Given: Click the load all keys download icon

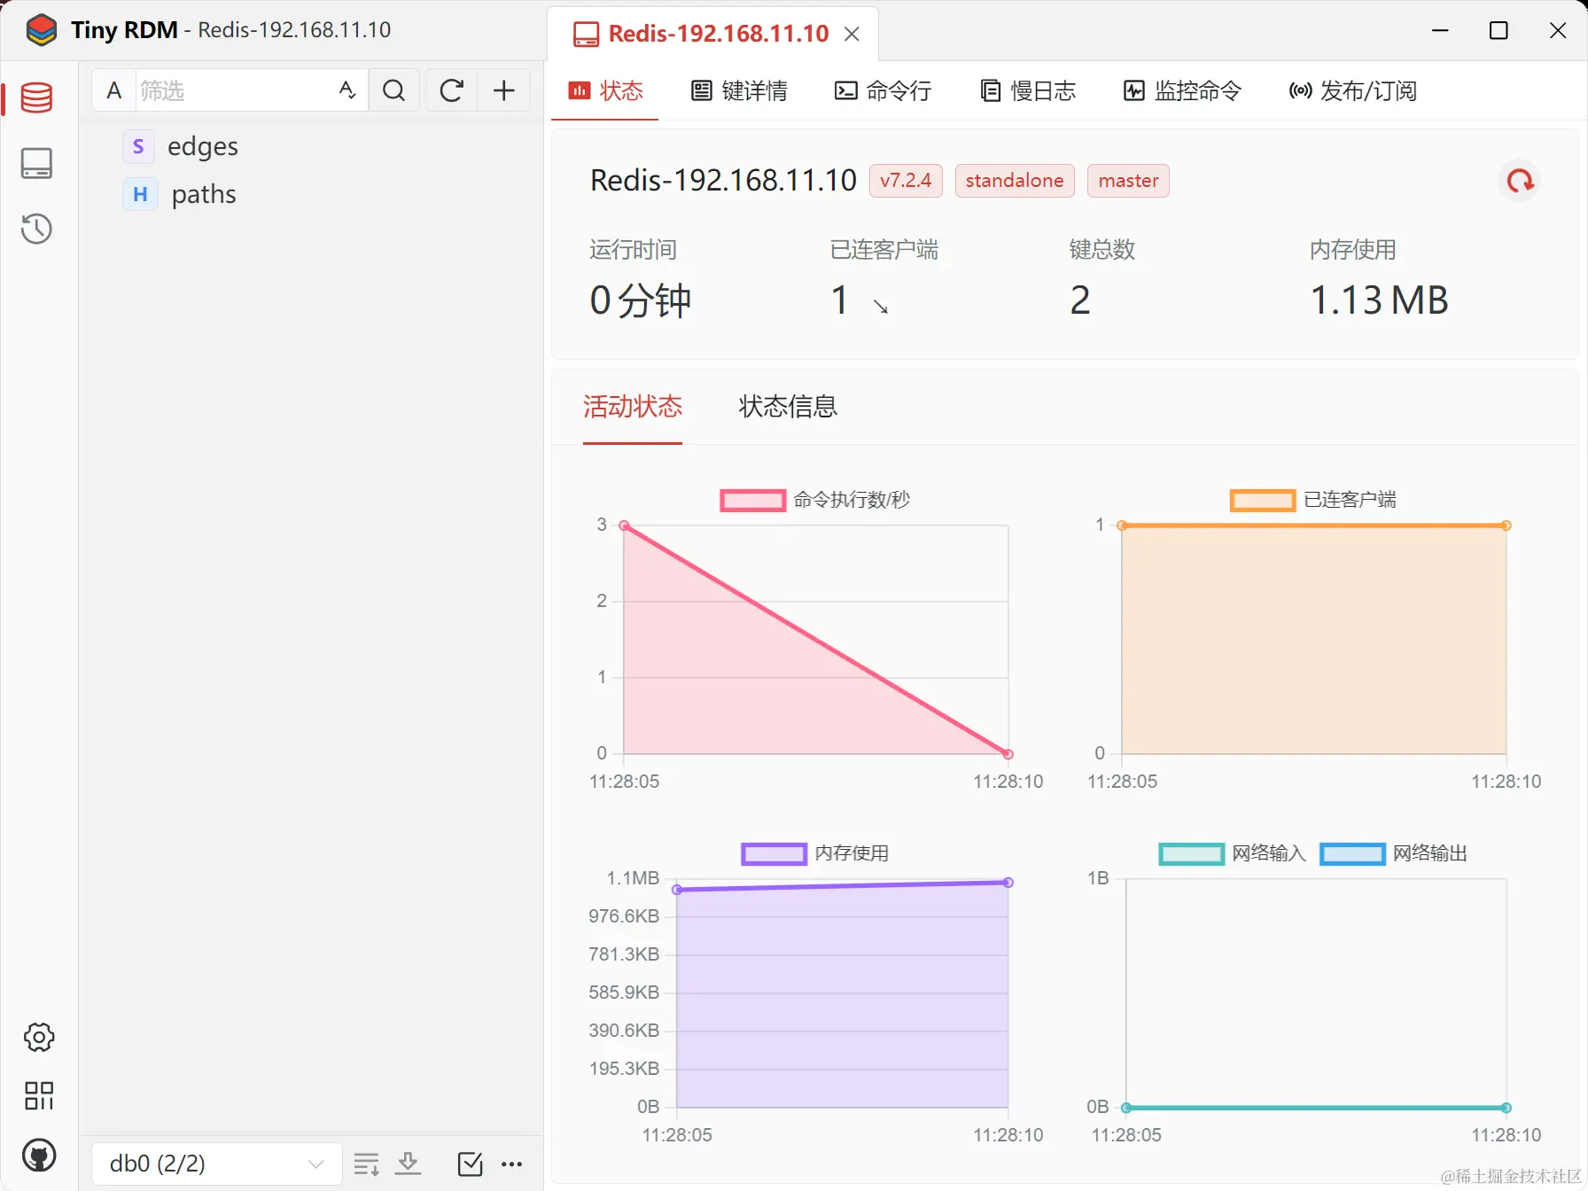Looking at the screenshot, I should click(409, 1164).
